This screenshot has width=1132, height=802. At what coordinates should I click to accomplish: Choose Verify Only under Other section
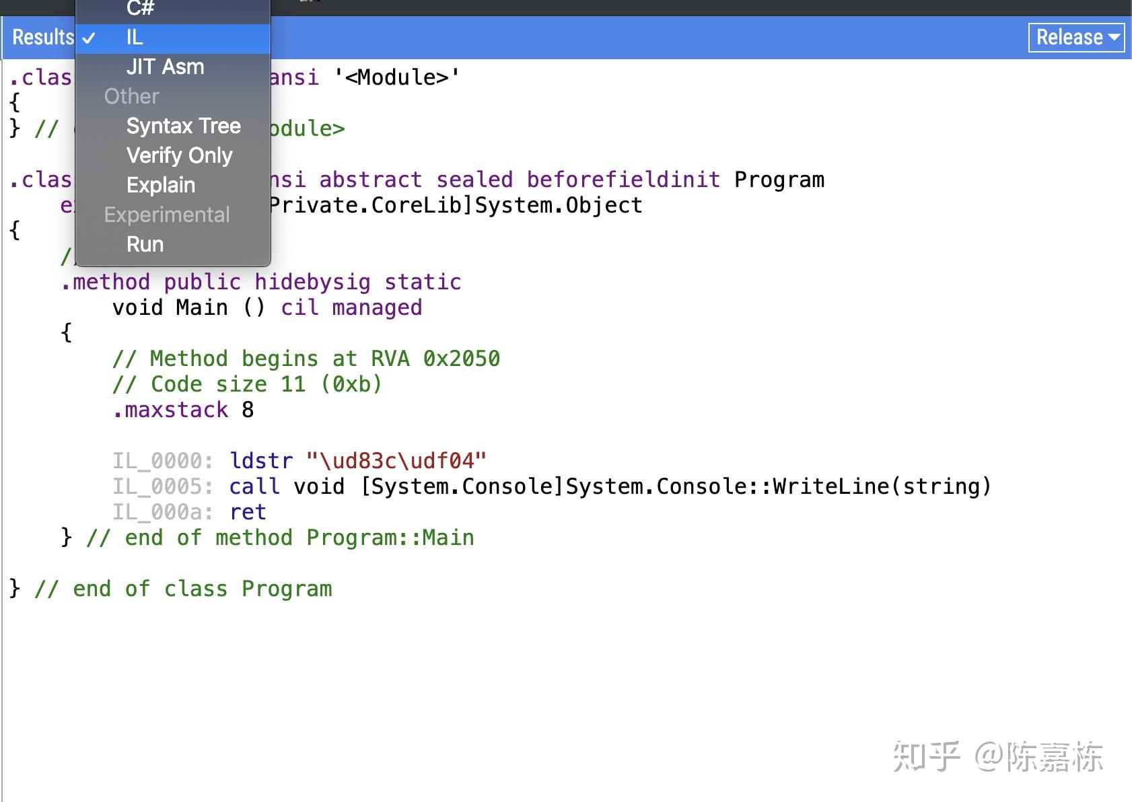point(178,155)
